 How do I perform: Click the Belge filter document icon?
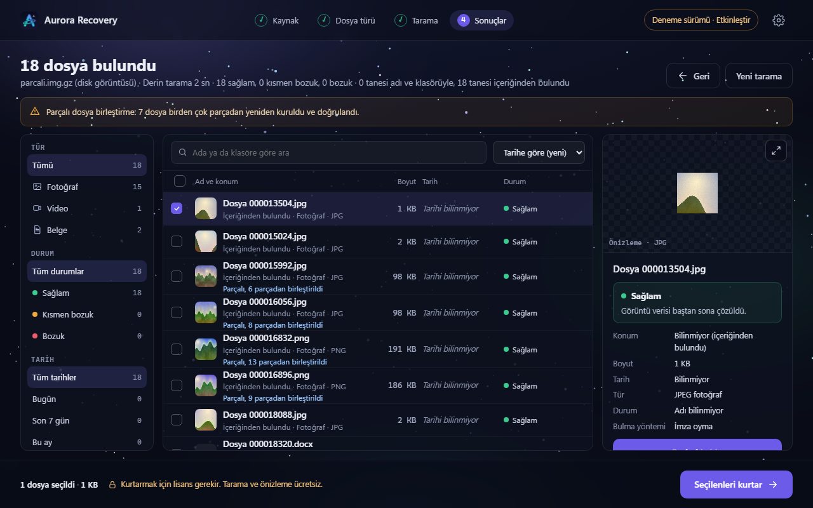pos(37,230)
